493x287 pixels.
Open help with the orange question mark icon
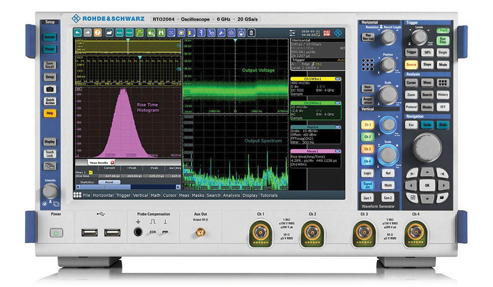tap(98, 33)
